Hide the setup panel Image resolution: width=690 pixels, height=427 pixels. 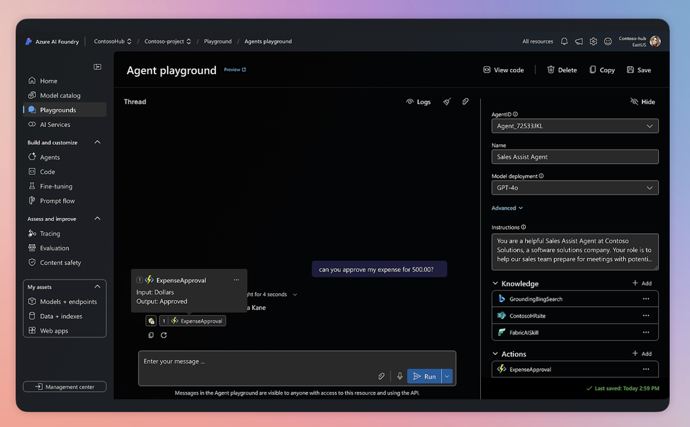pos(642,101)
